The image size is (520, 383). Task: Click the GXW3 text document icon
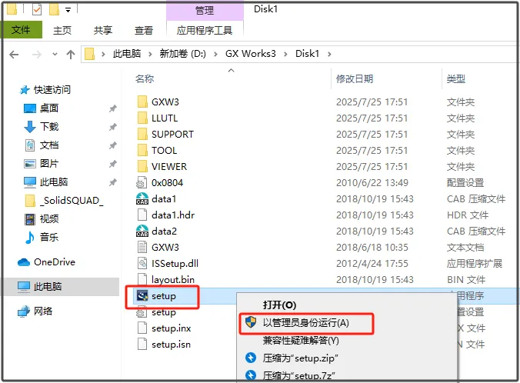click(142, 248)
